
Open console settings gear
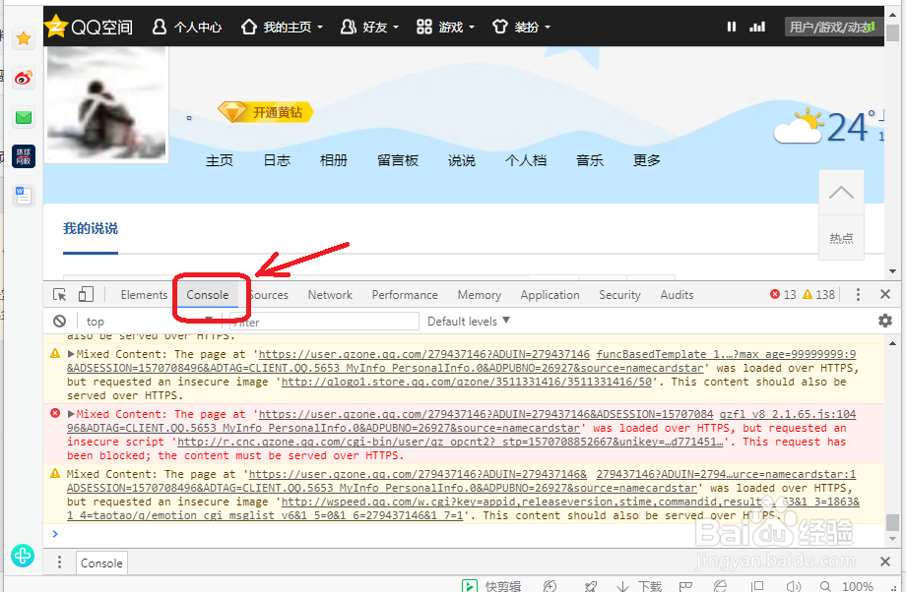coord(885,321)
